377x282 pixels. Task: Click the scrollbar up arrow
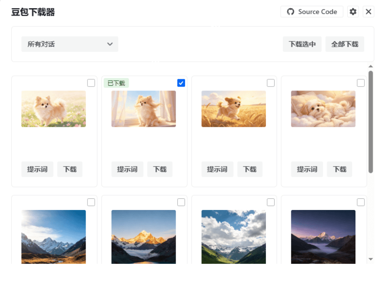[x=371, y=66]
